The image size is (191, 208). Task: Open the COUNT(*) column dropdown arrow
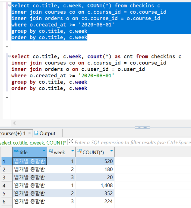112,151
